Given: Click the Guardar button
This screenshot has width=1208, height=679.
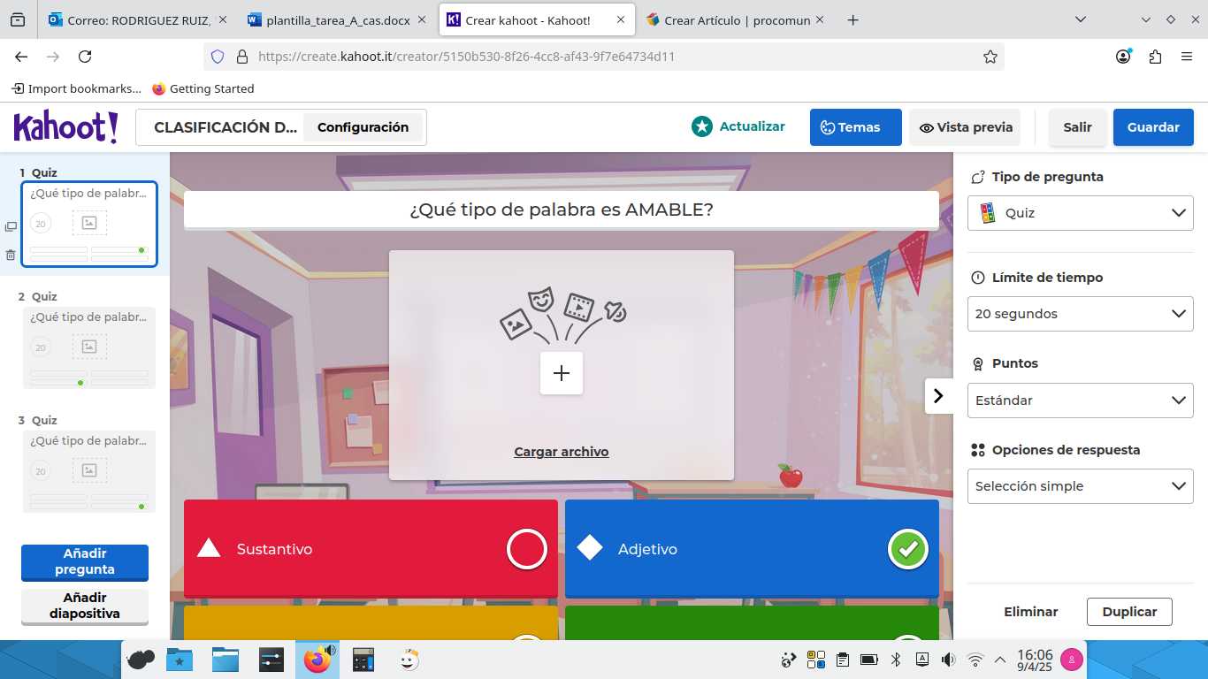Looking at the screenshot, I should tap(1153, 126).
